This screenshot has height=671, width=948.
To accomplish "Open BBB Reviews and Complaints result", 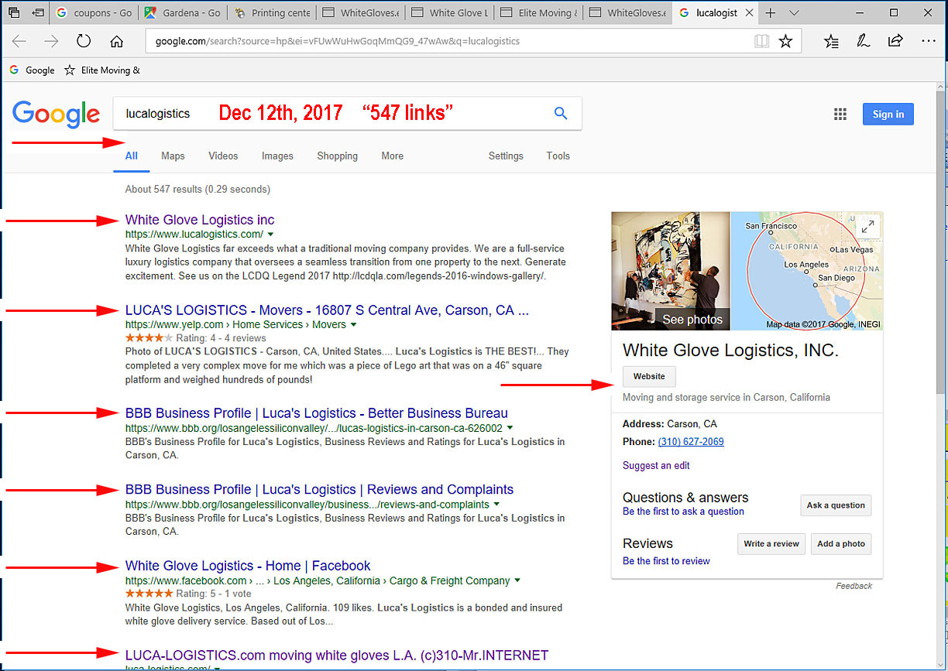I will pos(319,489).
